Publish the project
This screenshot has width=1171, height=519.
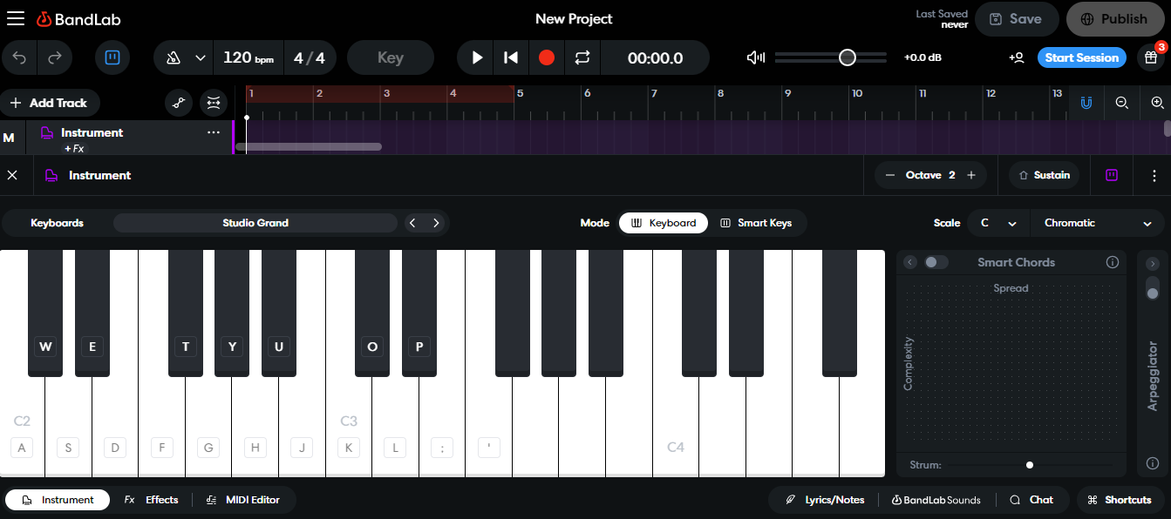coord(1115,18)
